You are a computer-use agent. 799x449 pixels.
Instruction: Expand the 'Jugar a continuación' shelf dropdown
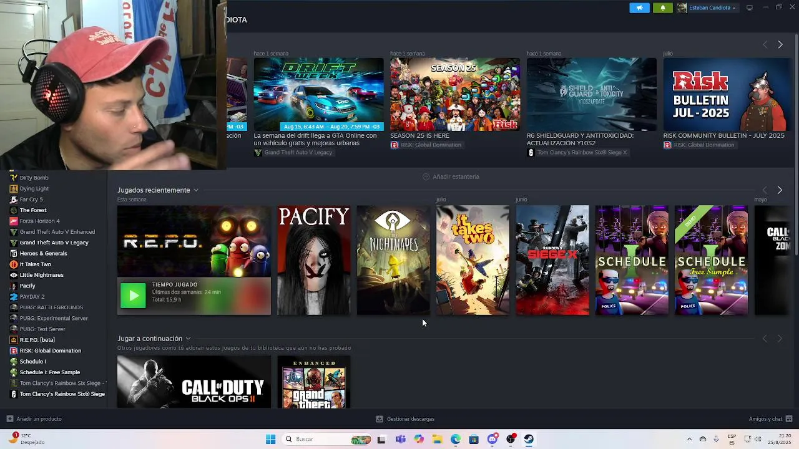(x=187, y=339)
